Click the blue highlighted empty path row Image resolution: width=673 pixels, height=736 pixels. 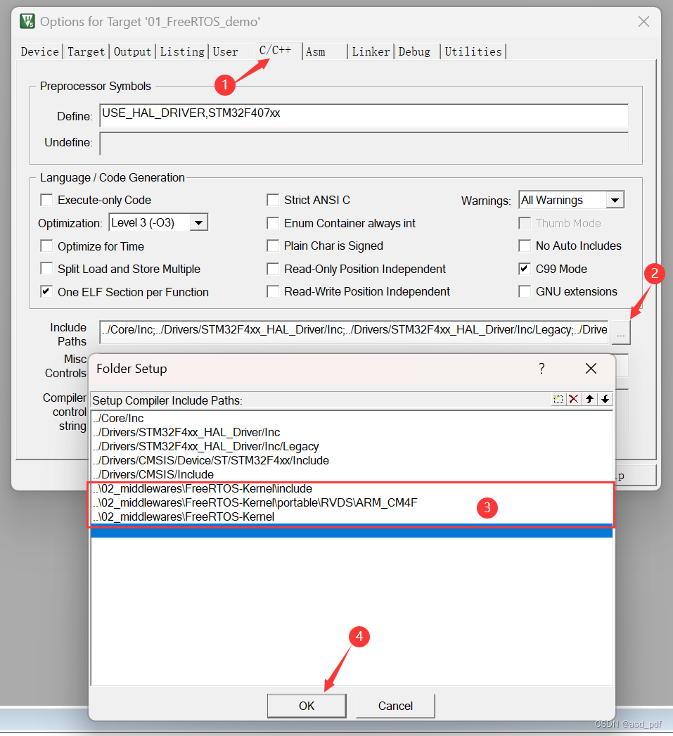click(352, 531)
